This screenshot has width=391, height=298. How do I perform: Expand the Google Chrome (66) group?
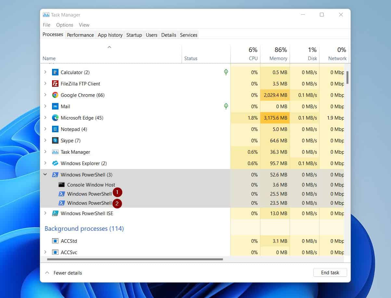(45, 95)
